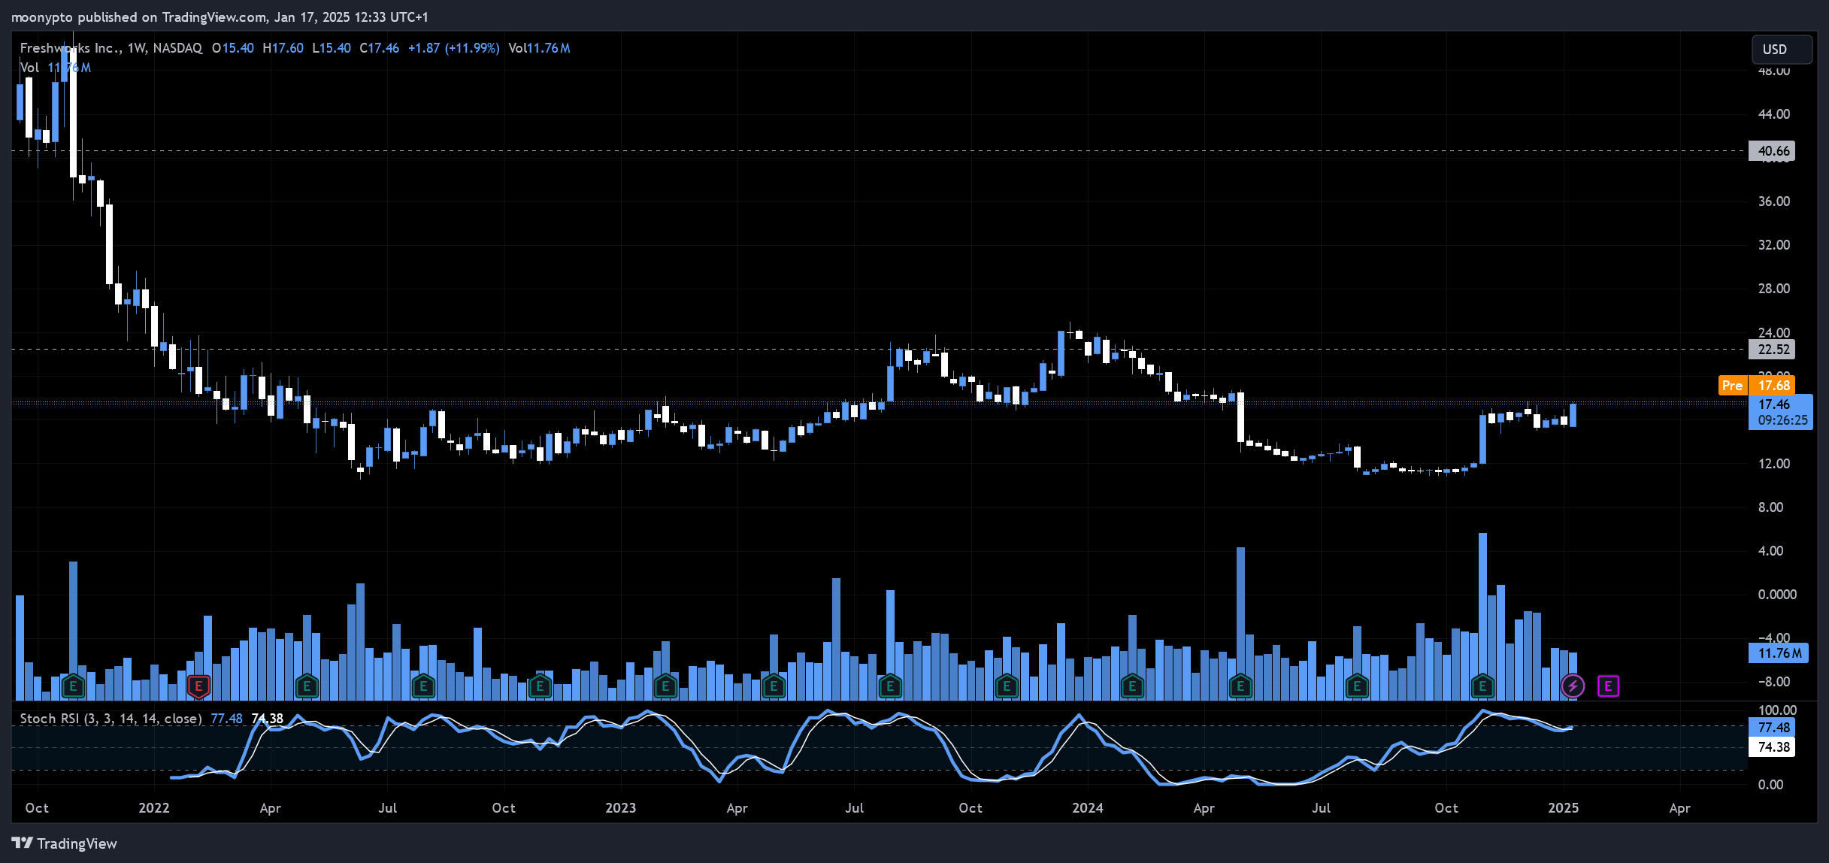The width and height of the screenshot is (1829, 863).
Task: Click green earnings marker after Oct 2023
Action: click(1007, 686)
